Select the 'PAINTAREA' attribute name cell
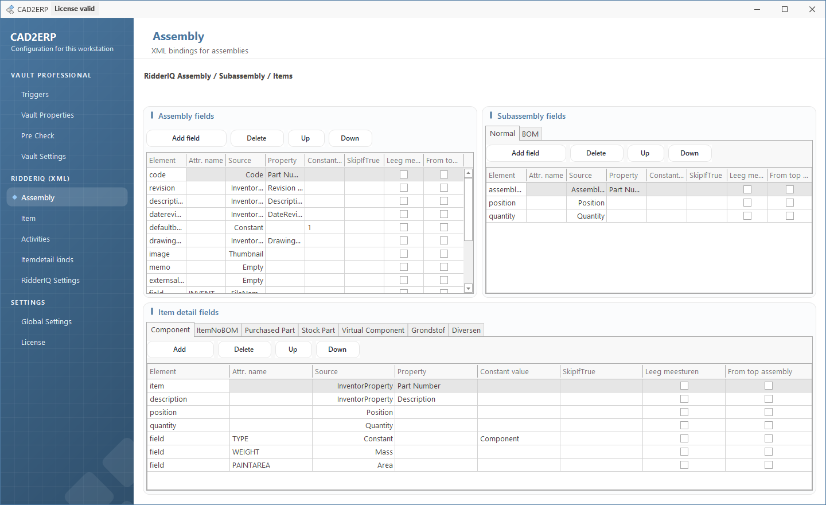The height and width of the screenshot is (505, 826). 271,465
